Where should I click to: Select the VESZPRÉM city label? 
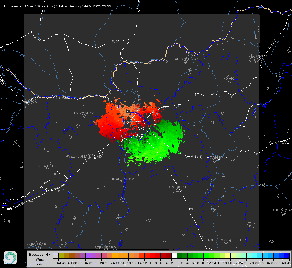[x=48, y=166]
